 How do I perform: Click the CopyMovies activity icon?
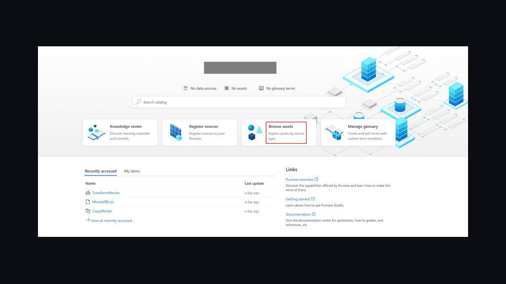pos(88,211)
